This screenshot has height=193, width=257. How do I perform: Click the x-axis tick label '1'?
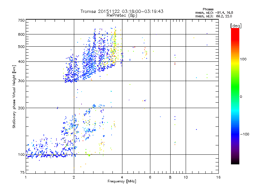click(26, 177)
